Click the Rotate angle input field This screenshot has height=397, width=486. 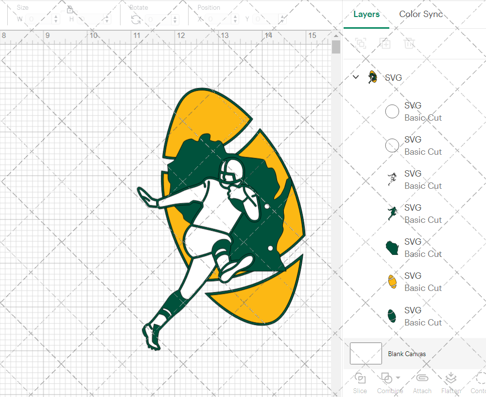coord(159,19)
